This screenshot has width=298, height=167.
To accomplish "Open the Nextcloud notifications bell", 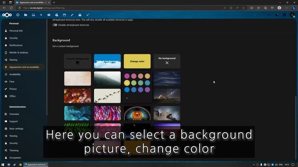I will pos(277,15).
